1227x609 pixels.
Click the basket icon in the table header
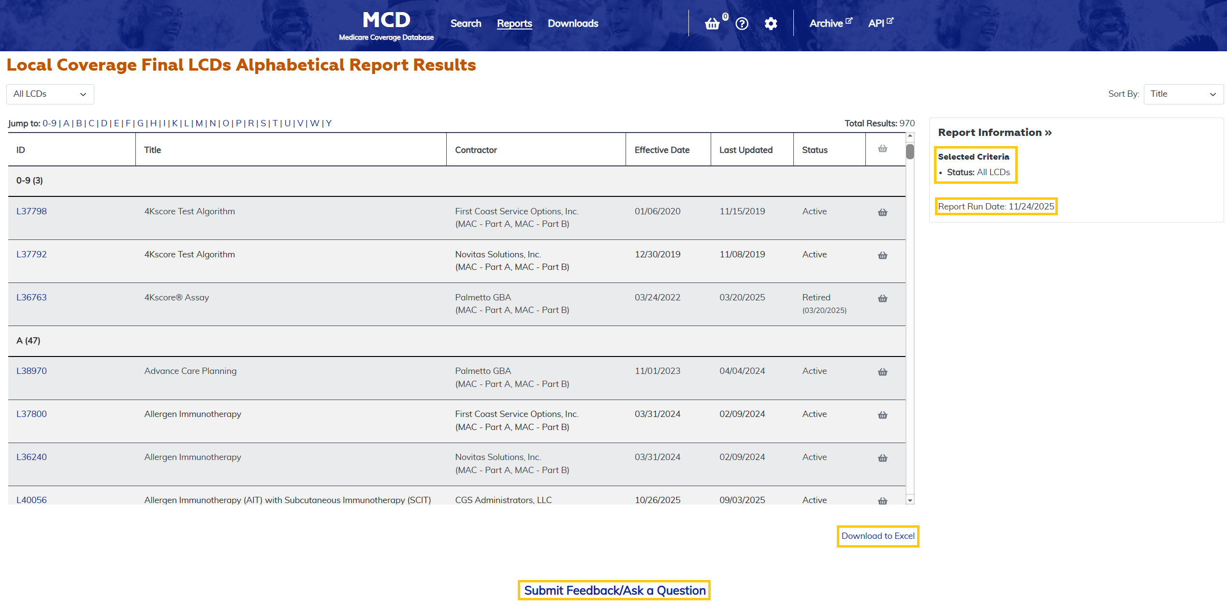(x=882, y=149)
